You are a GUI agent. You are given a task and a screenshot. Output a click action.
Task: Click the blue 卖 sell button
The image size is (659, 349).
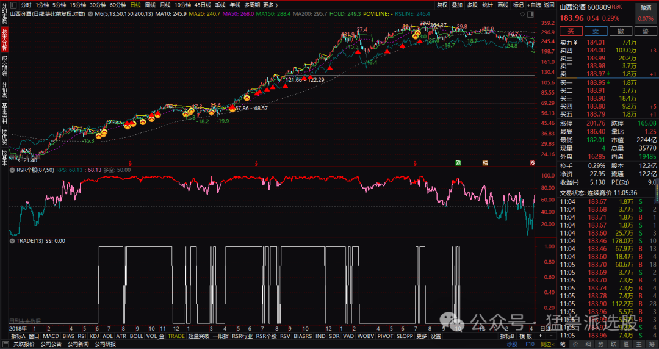click(596, 31)
